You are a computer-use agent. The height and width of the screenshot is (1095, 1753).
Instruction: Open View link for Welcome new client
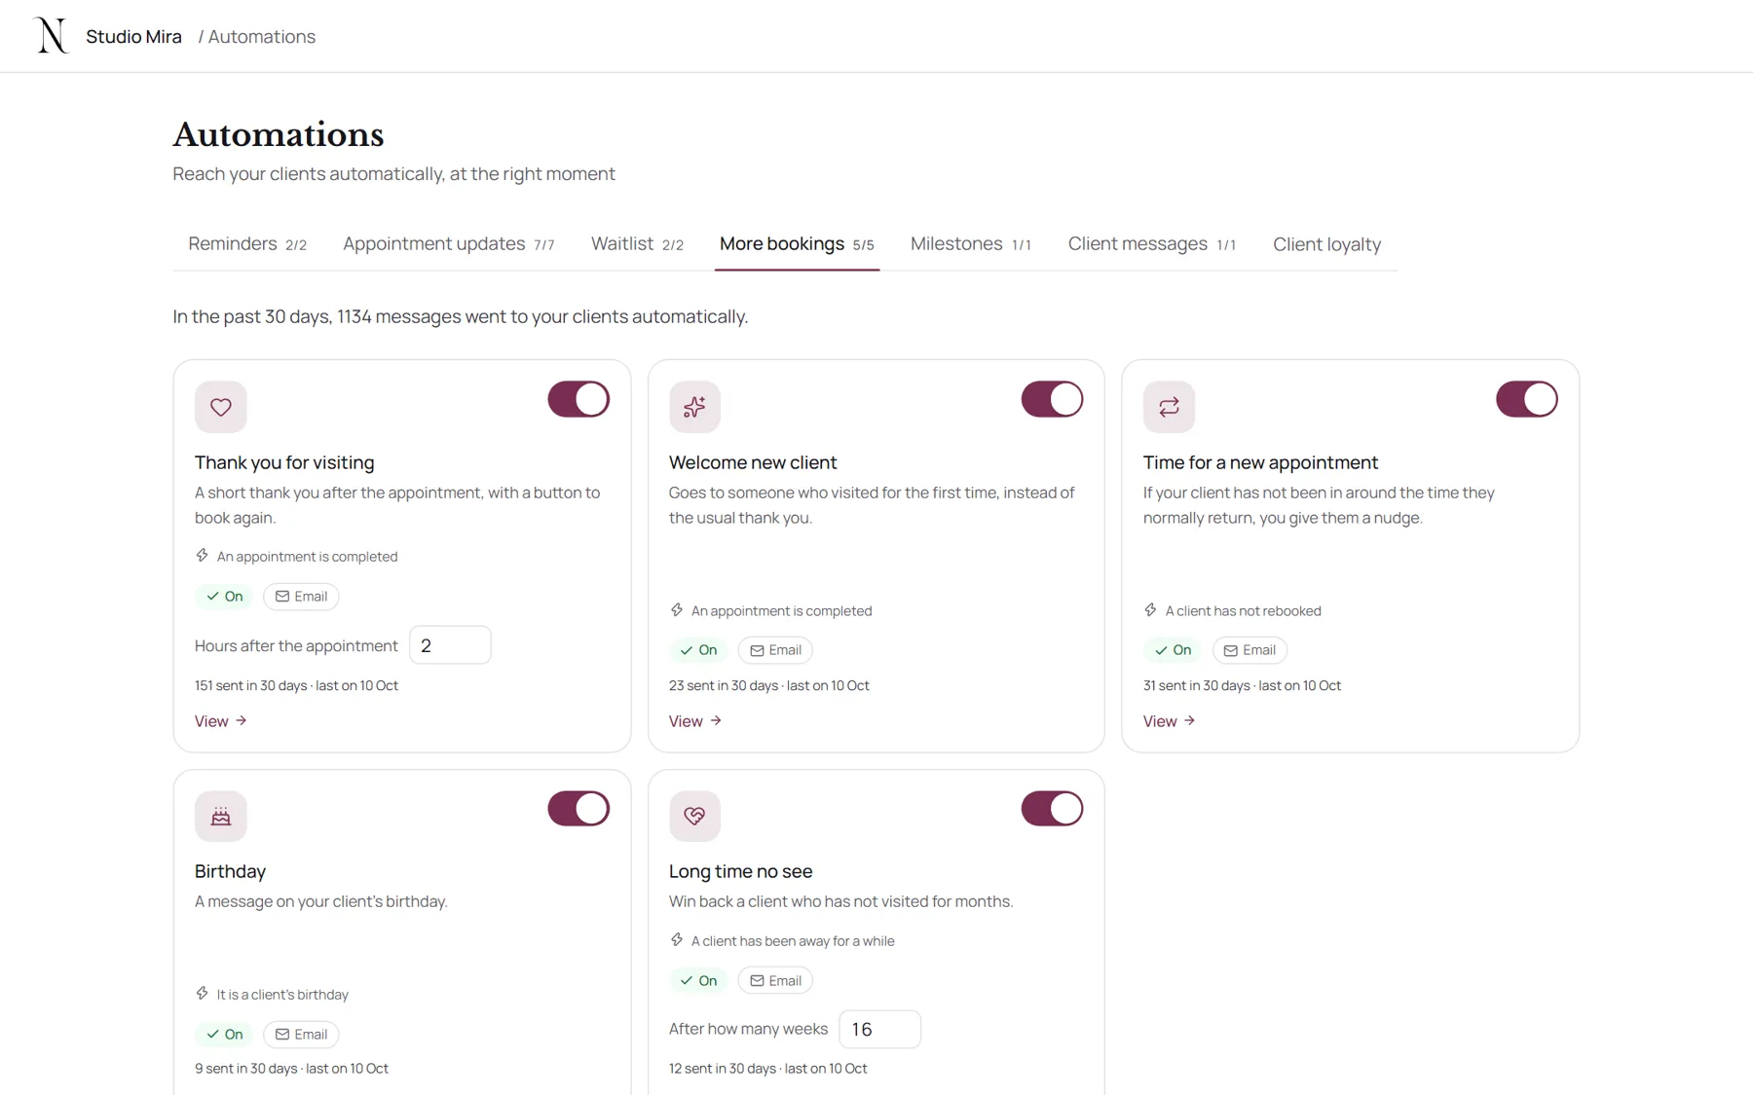click(x=695, y=721)
